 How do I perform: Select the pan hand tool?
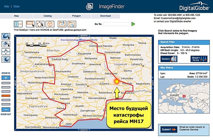pyautogui.click(x=6, y=51)
